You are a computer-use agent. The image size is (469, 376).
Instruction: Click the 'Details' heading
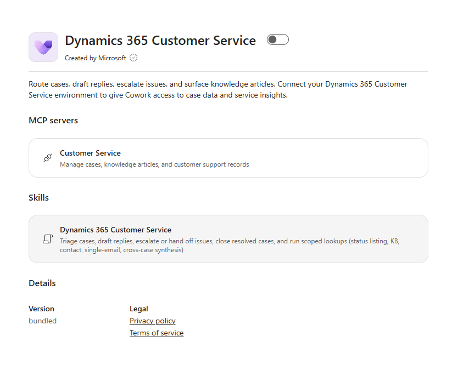tap(42, 283)
